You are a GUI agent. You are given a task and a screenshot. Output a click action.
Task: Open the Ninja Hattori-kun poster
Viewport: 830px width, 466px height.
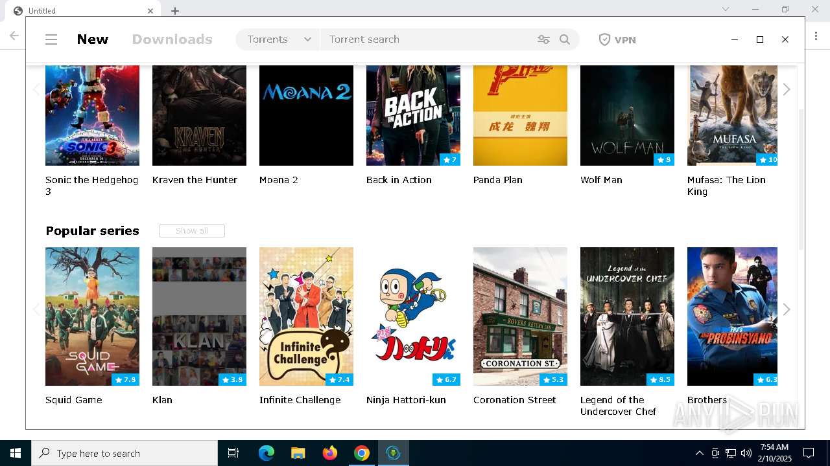pyautogui.click(x=413, y=316)
